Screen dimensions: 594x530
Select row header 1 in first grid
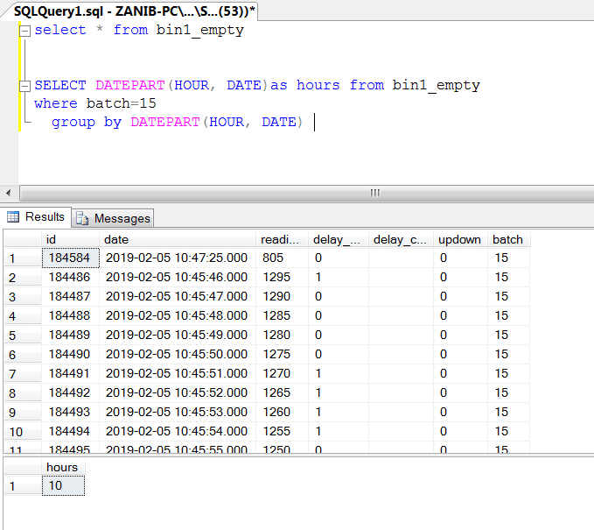coord(23,258)
